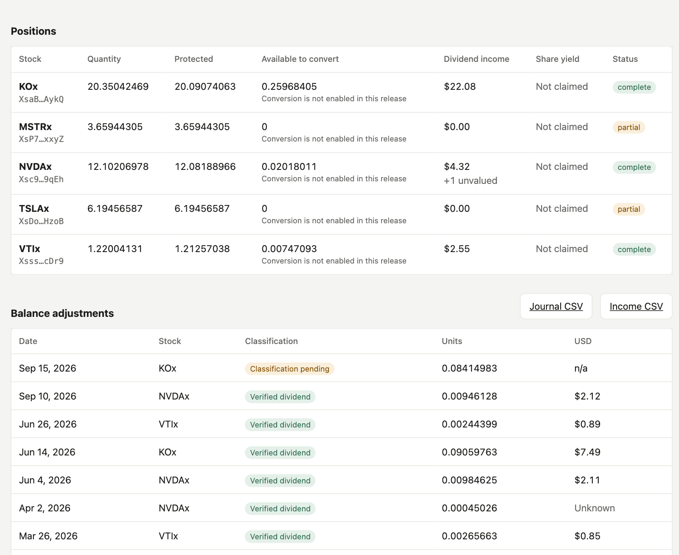Image resolution: width=679 pixels, height=555 pixels.
Task: Click units value 0.09059763
Action: point(469,452)
